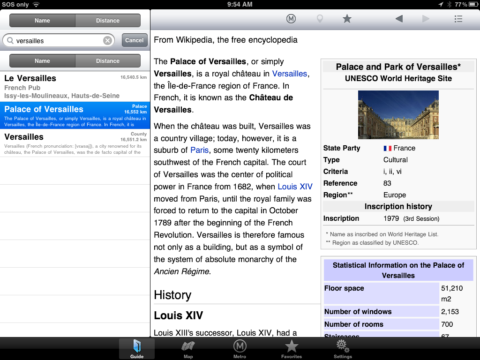Switch to the Map tab
The width and height of the screenshot is (480, 360).
click(188, 349)
